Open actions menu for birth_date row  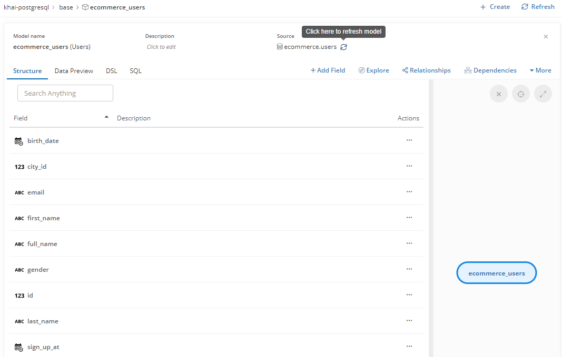pyautogui.click(x=409, y=140)
